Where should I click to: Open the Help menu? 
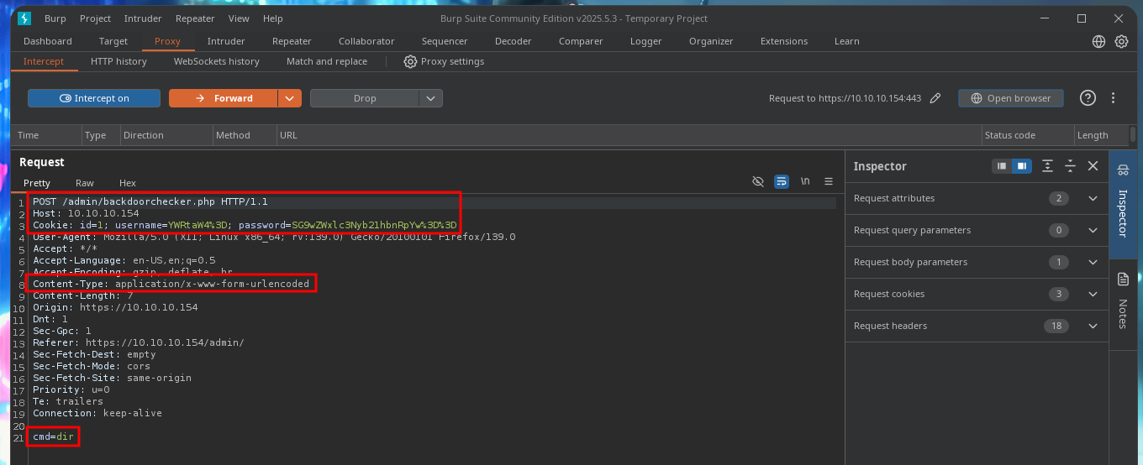(273, 18)
